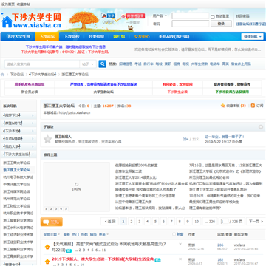
Task: Click the orange RSS subscribe icon
Action: coord(253,106)
